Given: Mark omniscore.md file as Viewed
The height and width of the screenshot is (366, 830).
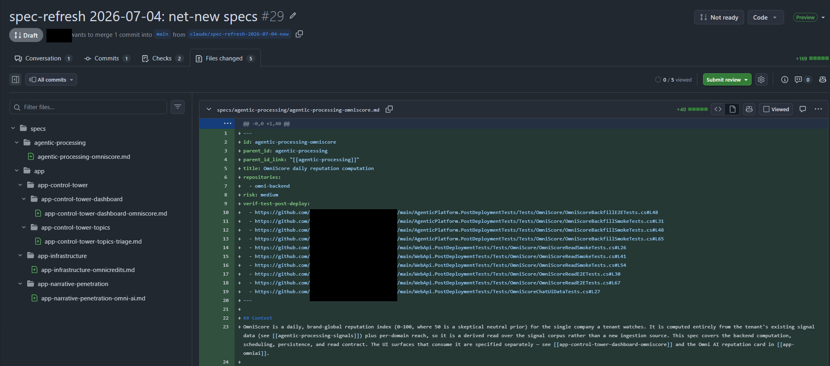Looking at the screenshot, I should coord(776,109).
